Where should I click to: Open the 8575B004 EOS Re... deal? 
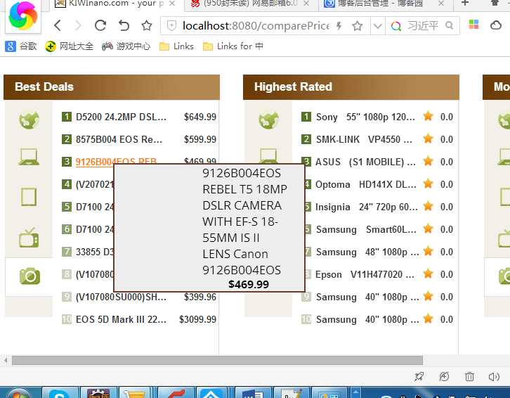pyautogui.click(x=119, y=139)
